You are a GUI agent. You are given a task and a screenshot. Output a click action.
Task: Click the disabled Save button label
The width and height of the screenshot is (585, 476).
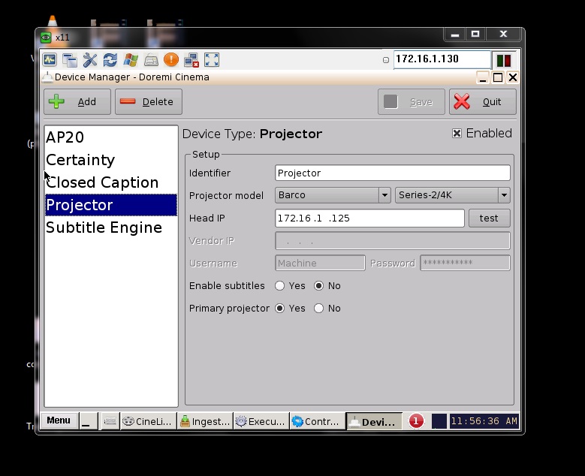[421, 102]
